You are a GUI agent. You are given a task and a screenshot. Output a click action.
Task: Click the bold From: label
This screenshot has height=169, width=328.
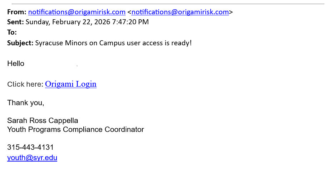point(16,12)
